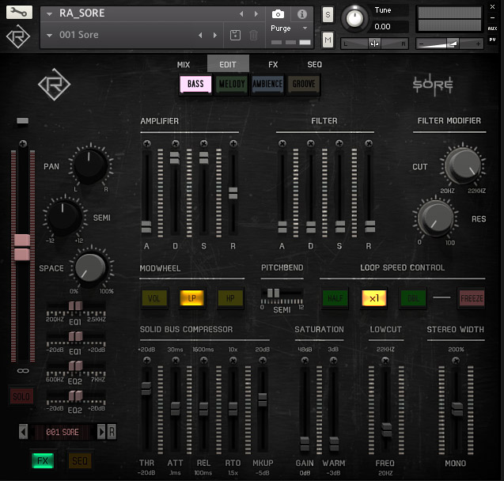The width and height of the screenshot is (504, 481).
Task: Click Stereo Width cross icon
Action: pyautogui.click(x=456, y=361)
